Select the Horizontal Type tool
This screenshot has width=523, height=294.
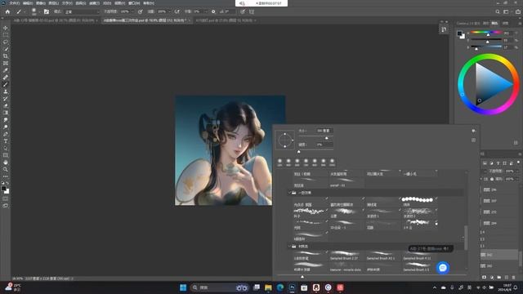[6, 141]
